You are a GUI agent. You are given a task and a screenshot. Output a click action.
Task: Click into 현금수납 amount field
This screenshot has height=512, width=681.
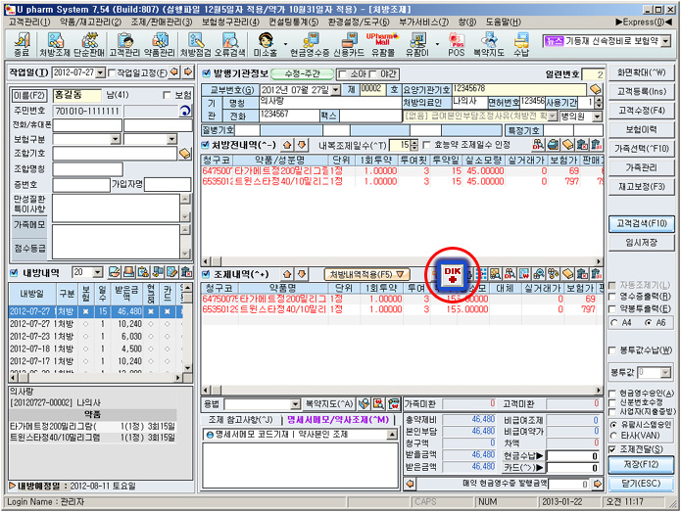pos(572,455)
